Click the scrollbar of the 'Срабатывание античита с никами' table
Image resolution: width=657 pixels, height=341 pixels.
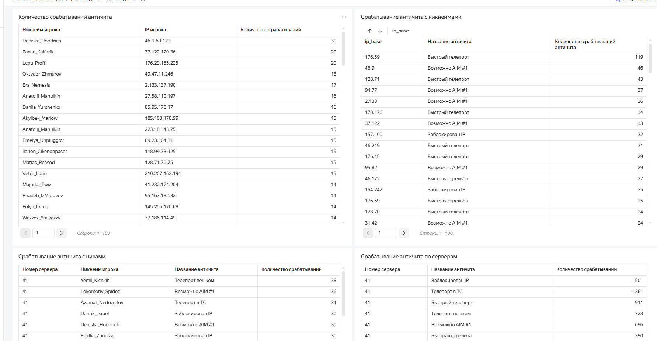pyautogui.click(x=343, y=293)
